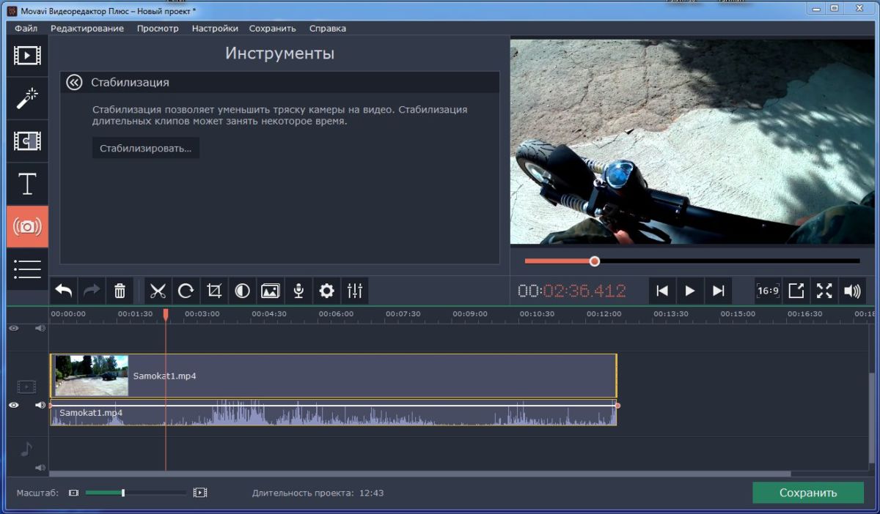Open the Titles tool with T icon
This screenshot has height=514, width=880.
coord(27,184)
